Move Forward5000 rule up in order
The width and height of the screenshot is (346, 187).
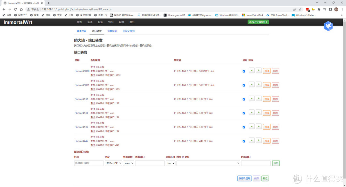coord(251,71)
